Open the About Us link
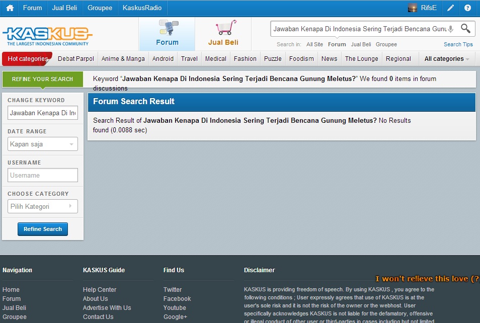 95,299
